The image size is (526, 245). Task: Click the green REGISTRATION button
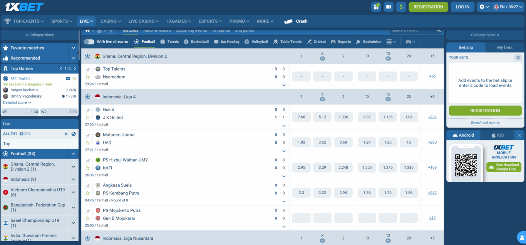(x=428, y=7)
